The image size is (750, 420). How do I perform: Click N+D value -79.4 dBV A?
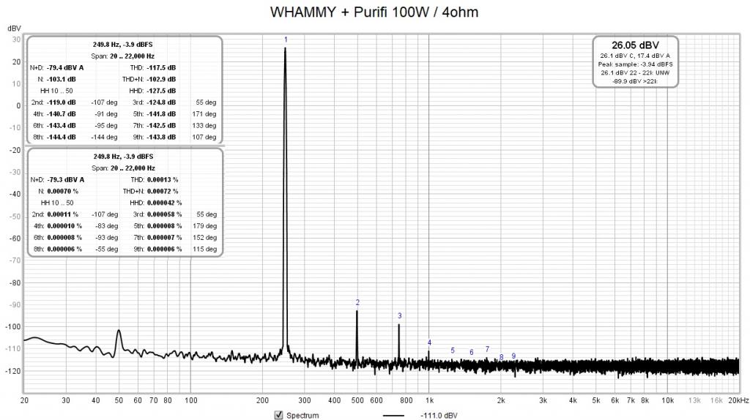click(65, 68)
